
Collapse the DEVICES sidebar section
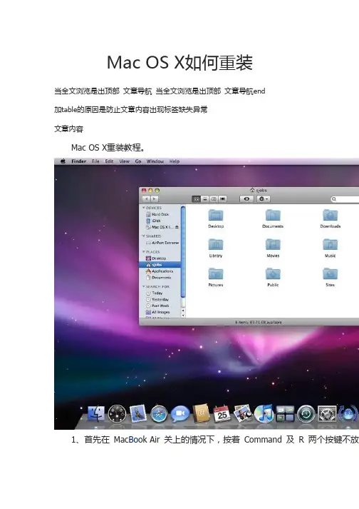pyautogui.click(x=144, y=208)
